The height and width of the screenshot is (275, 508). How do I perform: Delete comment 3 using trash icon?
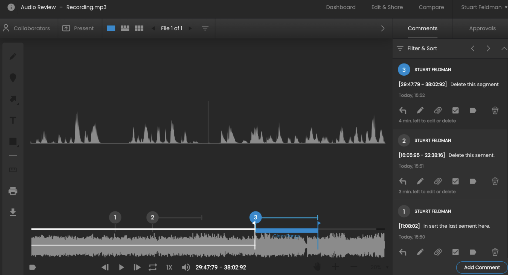point(495,110)
